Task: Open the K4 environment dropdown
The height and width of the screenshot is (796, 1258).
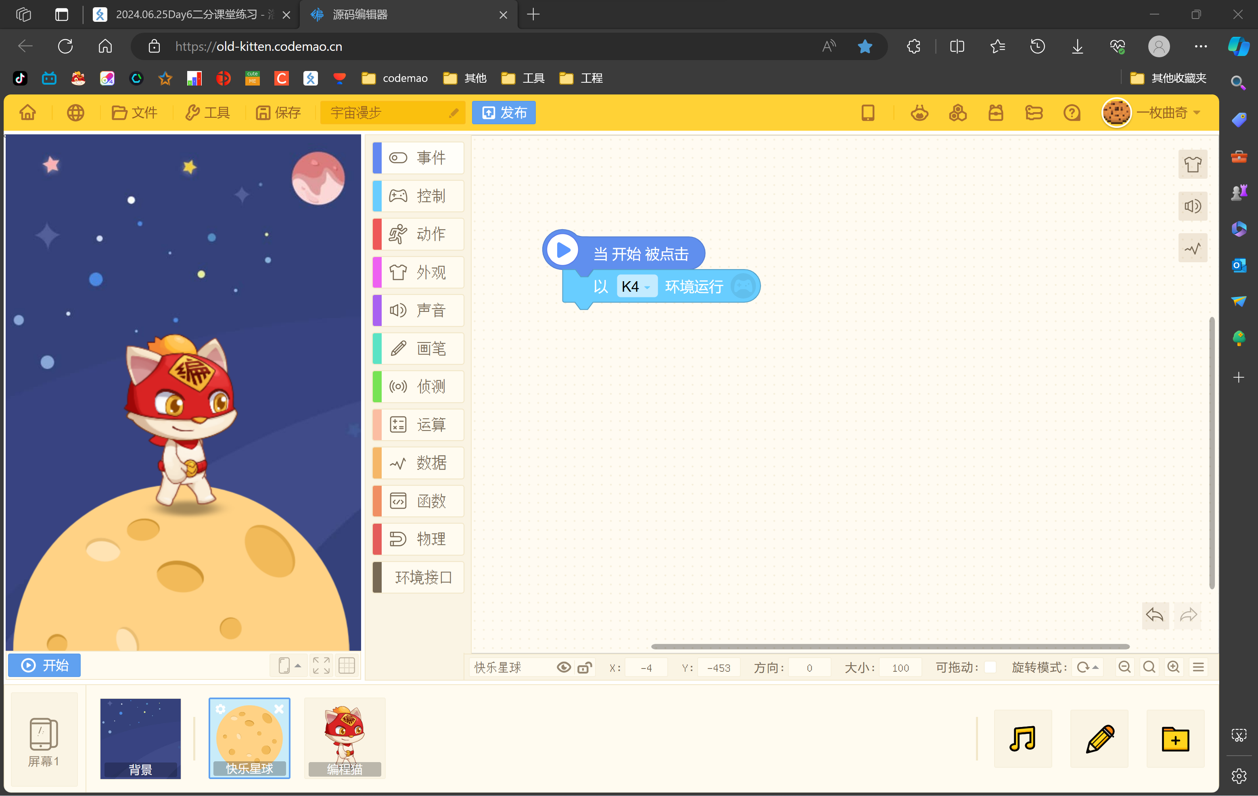Action: (637, 286)
